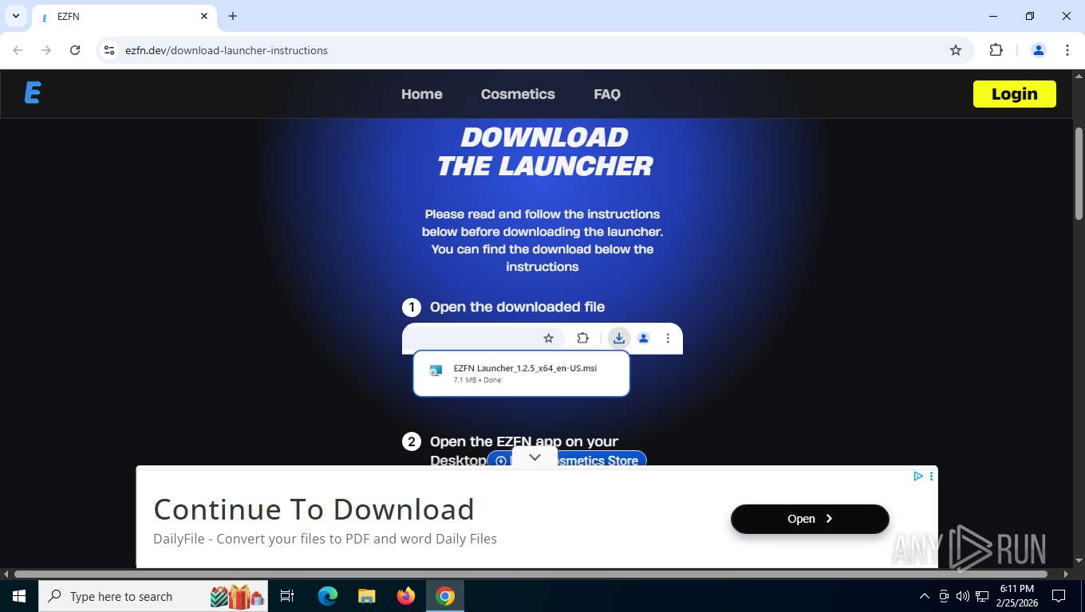Click the vertical page scrollbar thumb

tap(1078, 174)
